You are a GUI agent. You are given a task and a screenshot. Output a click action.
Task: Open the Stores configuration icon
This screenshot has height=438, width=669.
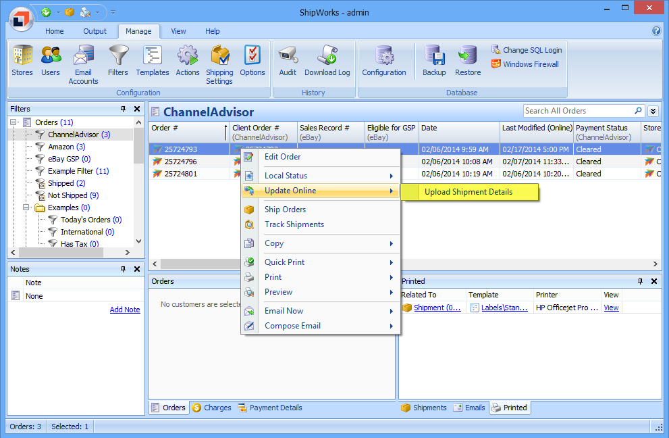22,61
